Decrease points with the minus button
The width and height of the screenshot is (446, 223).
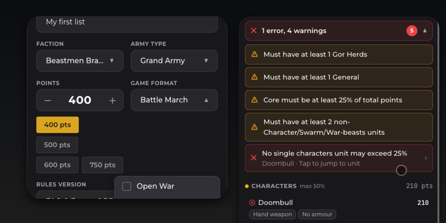pyautogui.click(x=48, y=100)
